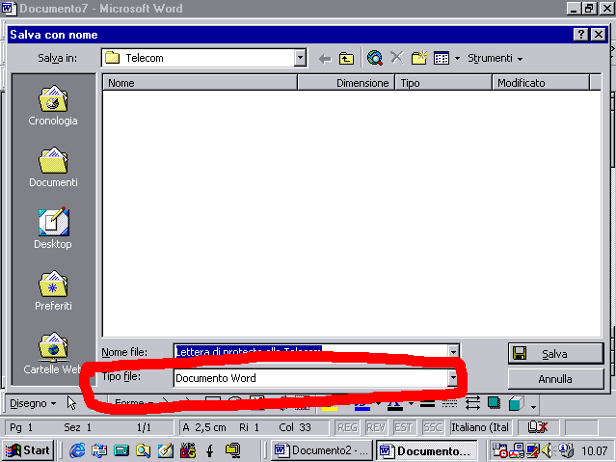Toggle EST extend selection indicator
Viewport: 616px width, 462px height.
pyautogui.click(x=403, y=427)
